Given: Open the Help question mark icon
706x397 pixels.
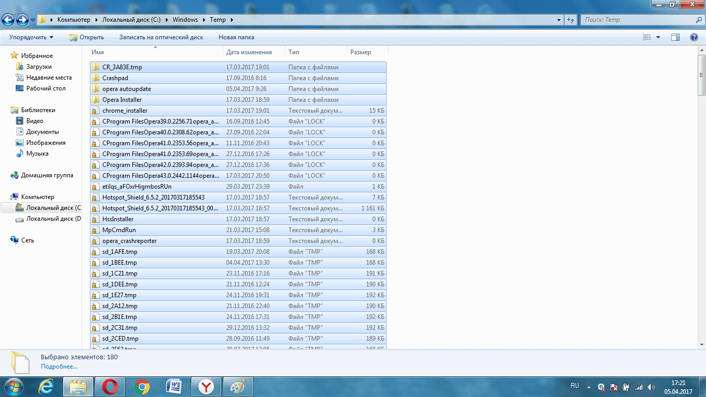Looking at the screenshot, I should point(694,37).
